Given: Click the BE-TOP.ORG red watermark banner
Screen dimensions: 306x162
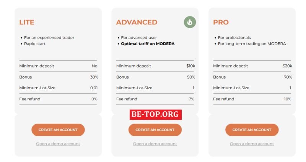Looking at the screenshot, I should click(156, 115).
